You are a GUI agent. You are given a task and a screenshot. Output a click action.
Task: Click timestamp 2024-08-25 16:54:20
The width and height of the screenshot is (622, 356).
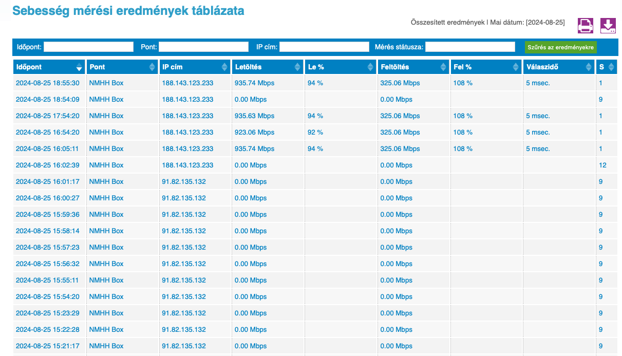[x=48, y=133]
